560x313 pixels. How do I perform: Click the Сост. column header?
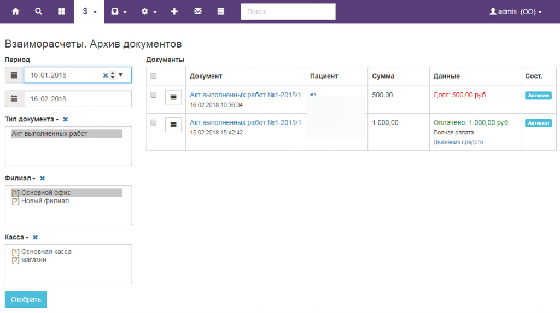click(x=534, y=76)
